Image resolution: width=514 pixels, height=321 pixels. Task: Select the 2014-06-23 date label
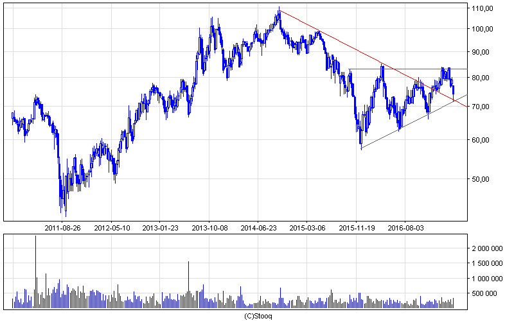click(258, 228)
